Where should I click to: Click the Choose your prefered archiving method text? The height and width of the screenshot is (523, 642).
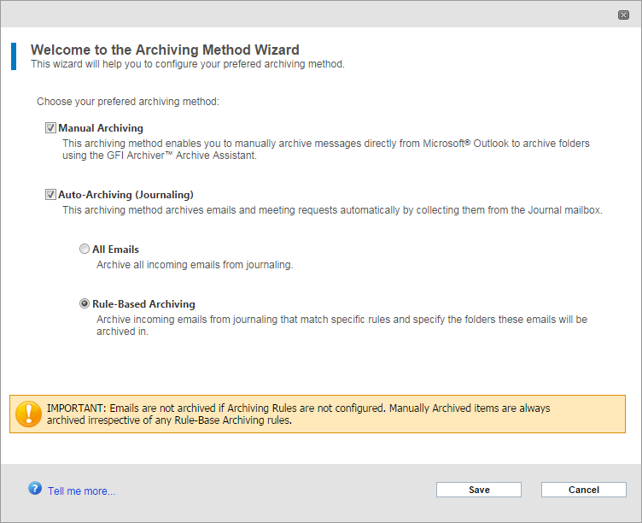[x=128, y=101]
